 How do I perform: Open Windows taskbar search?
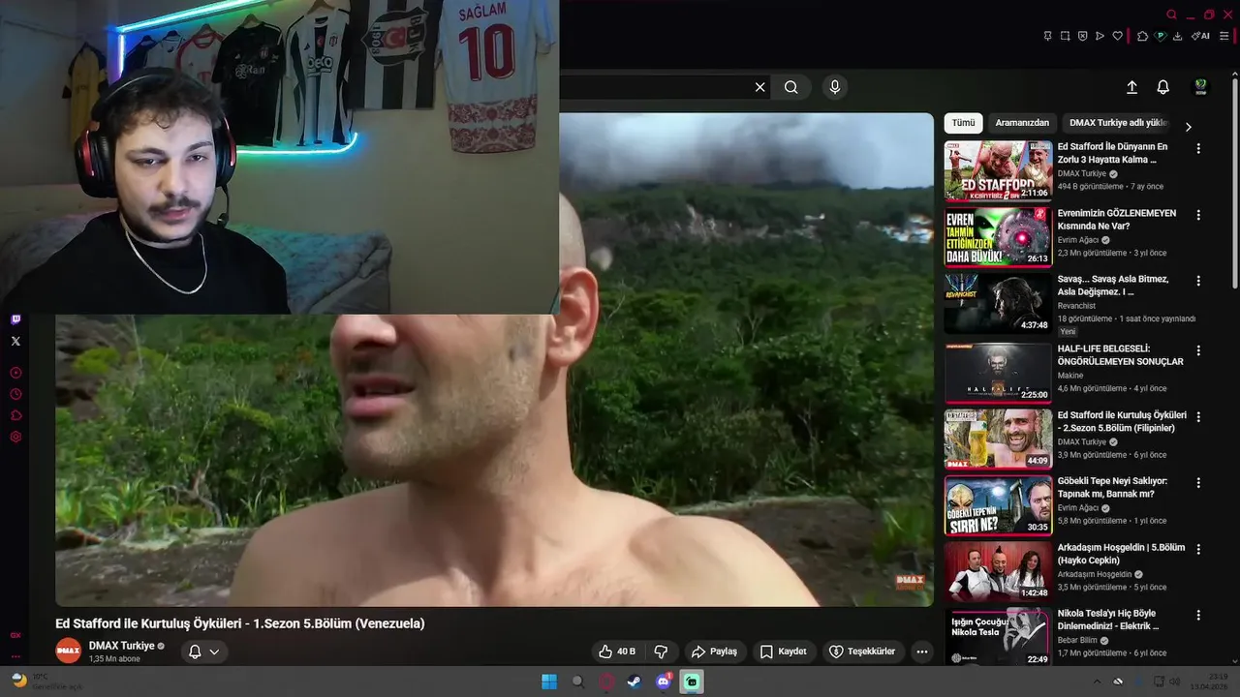click(578, 682)
